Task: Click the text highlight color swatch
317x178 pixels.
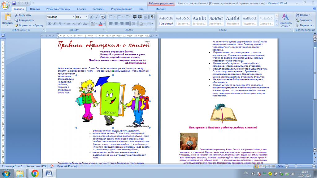Action: [93, 24]
